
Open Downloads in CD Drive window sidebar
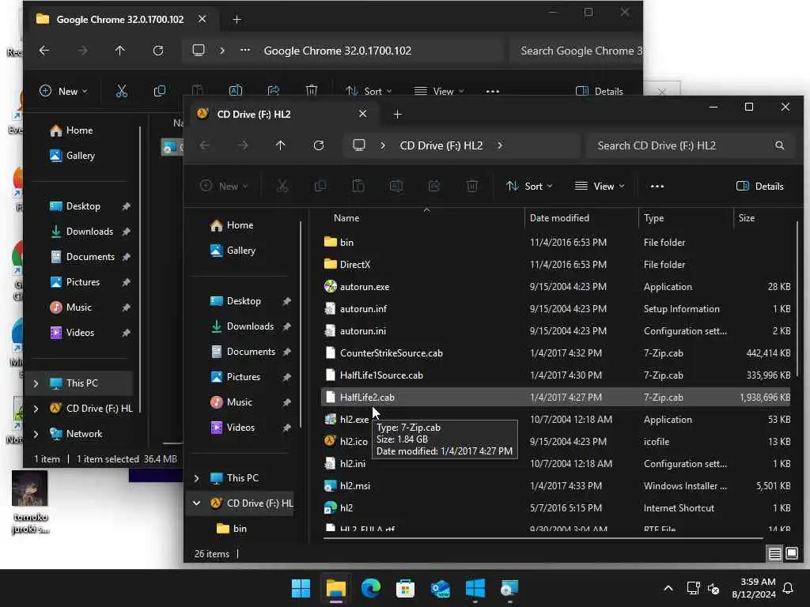click(x=251, y=326)
